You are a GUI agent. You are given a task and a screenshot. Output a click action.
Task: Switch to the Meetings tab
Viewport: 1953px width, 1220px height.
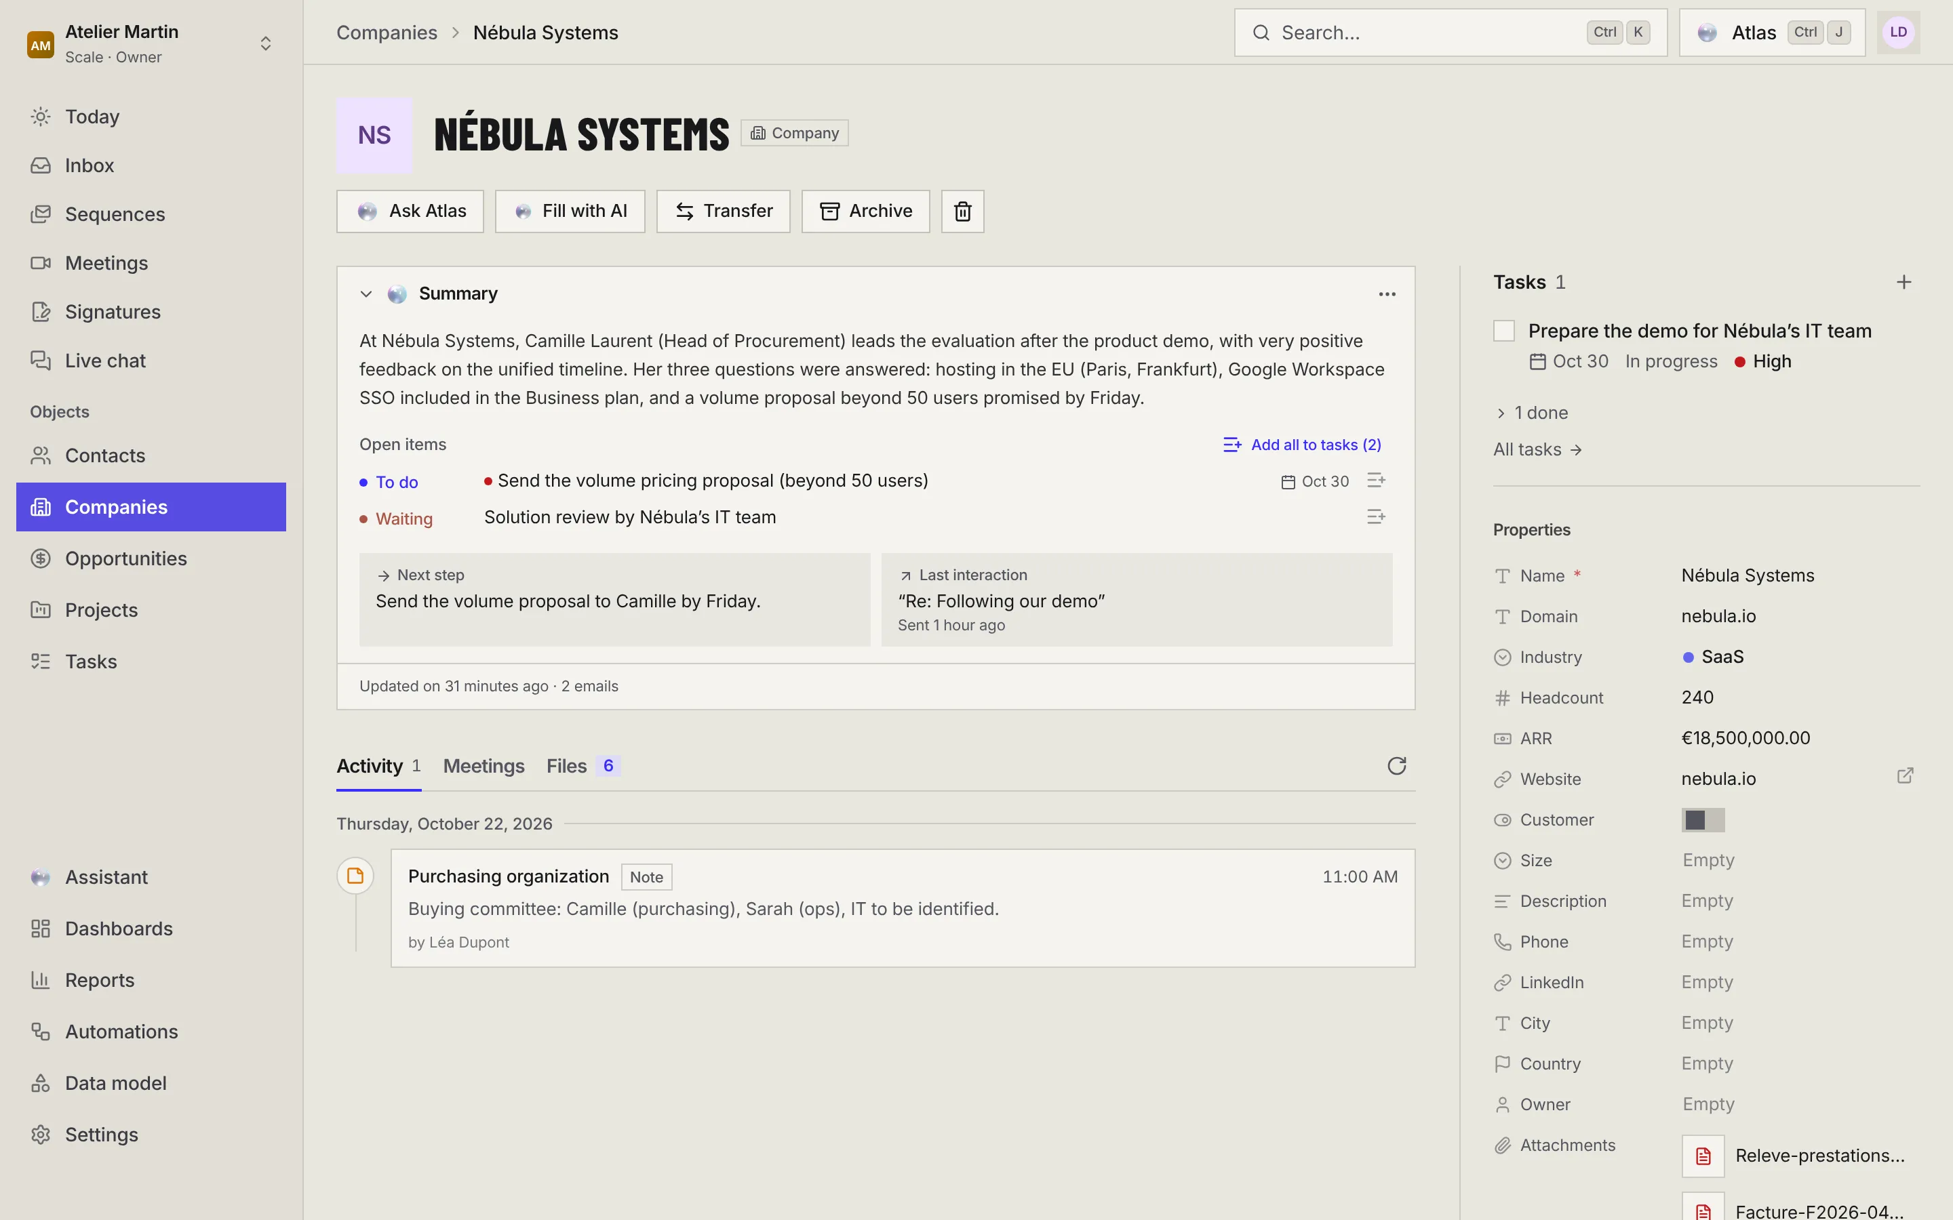[484, 766]
